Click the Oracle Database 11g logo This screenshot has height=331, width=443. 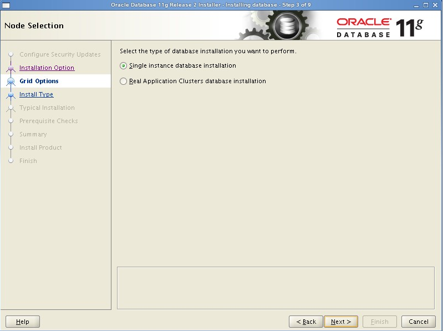coord(379,27)
